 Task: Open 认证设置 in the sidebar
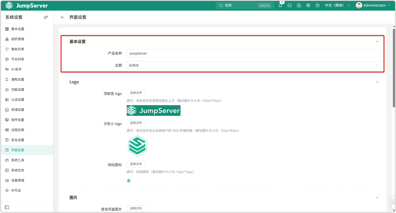(27, 100)
